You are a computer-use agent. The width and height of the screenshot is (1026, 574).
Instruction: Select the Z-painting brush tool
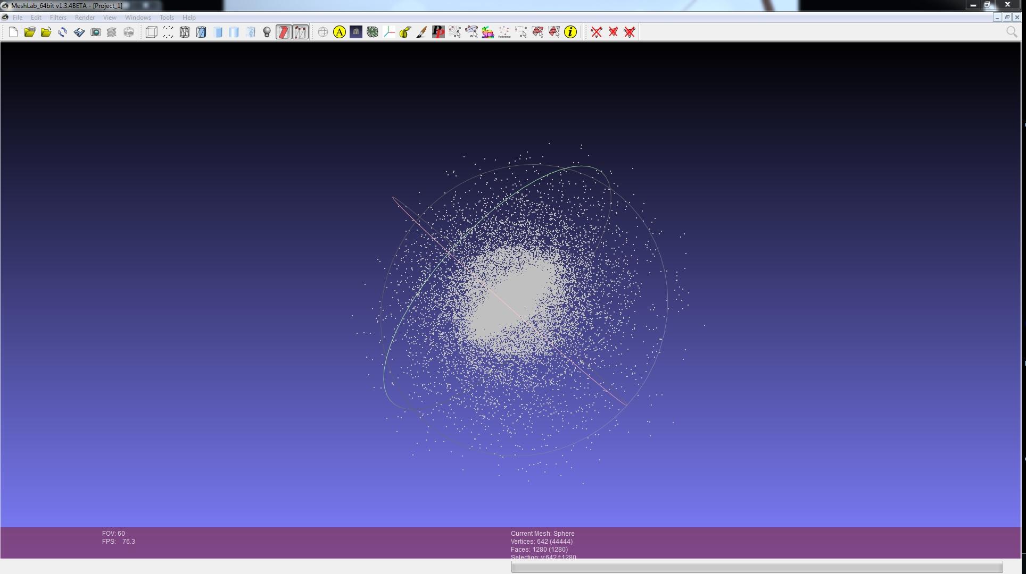coord(421,32)
